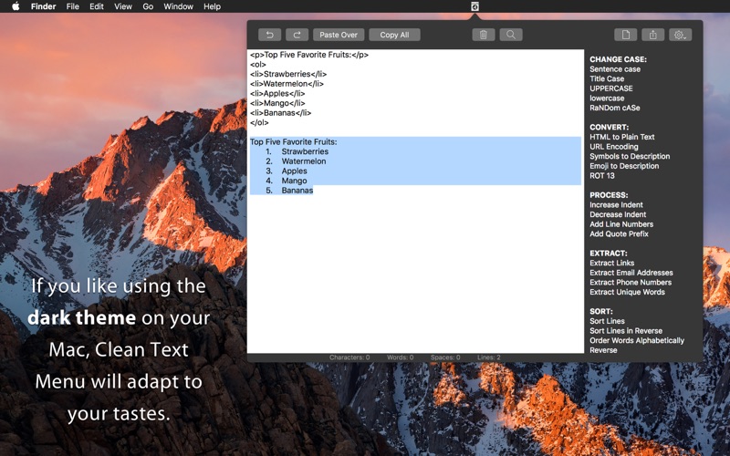The height and width of the screenshot is (456, 730).
Task: Open the View menu
Action: click(x=123, y=6)
